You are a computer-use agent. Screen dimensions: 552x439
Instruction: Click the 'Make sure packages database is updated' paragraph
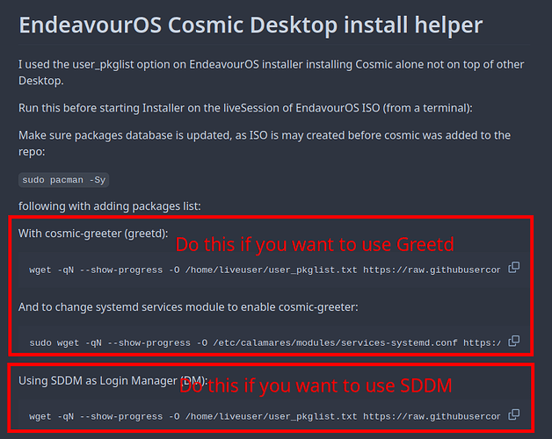coord(265,143)
